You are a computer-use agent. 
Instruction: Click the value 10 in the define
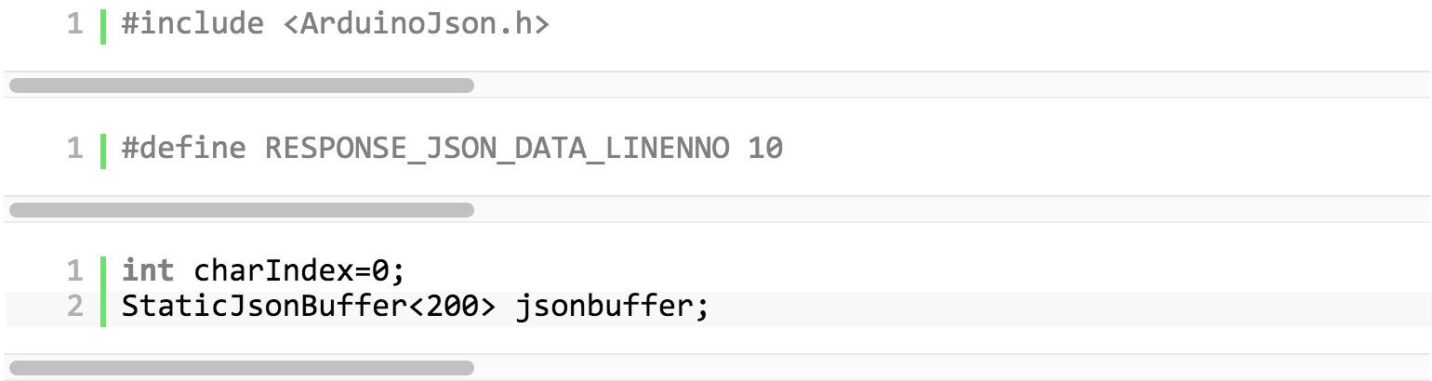(x=765, y=149)
